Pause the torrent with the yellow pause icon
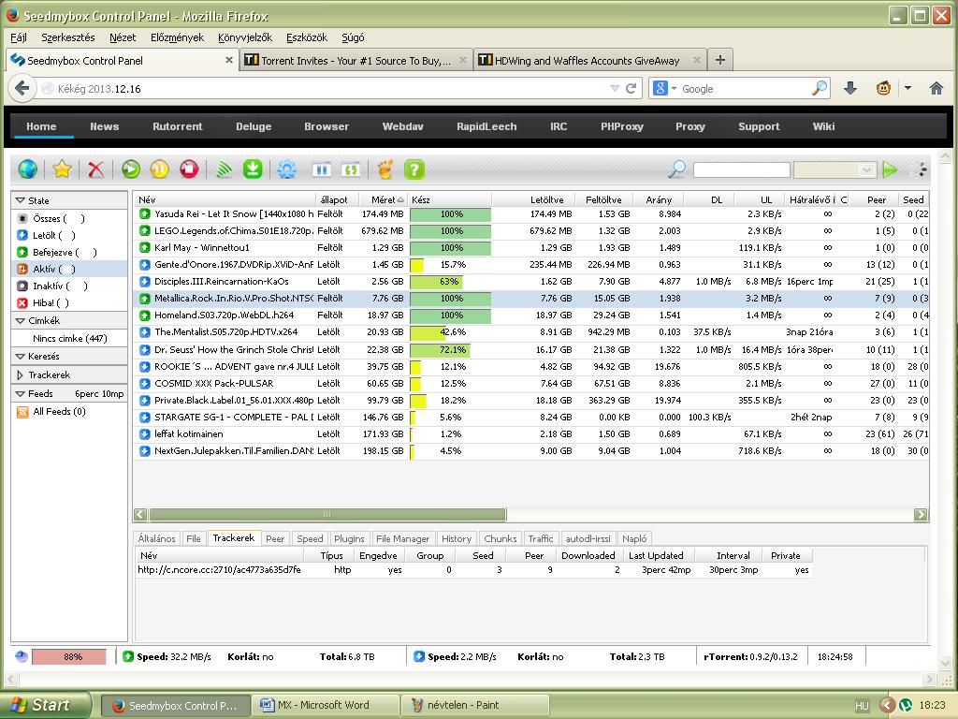This screenshot has width=958, height=719. [x=159, y=169]
